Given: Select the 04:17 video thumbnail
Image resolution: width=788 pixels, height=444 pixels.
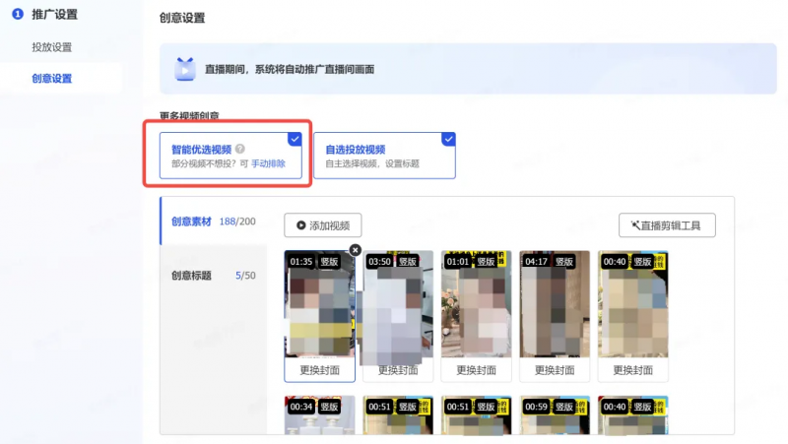Looking at the screenshot, I should pos(555,304).
